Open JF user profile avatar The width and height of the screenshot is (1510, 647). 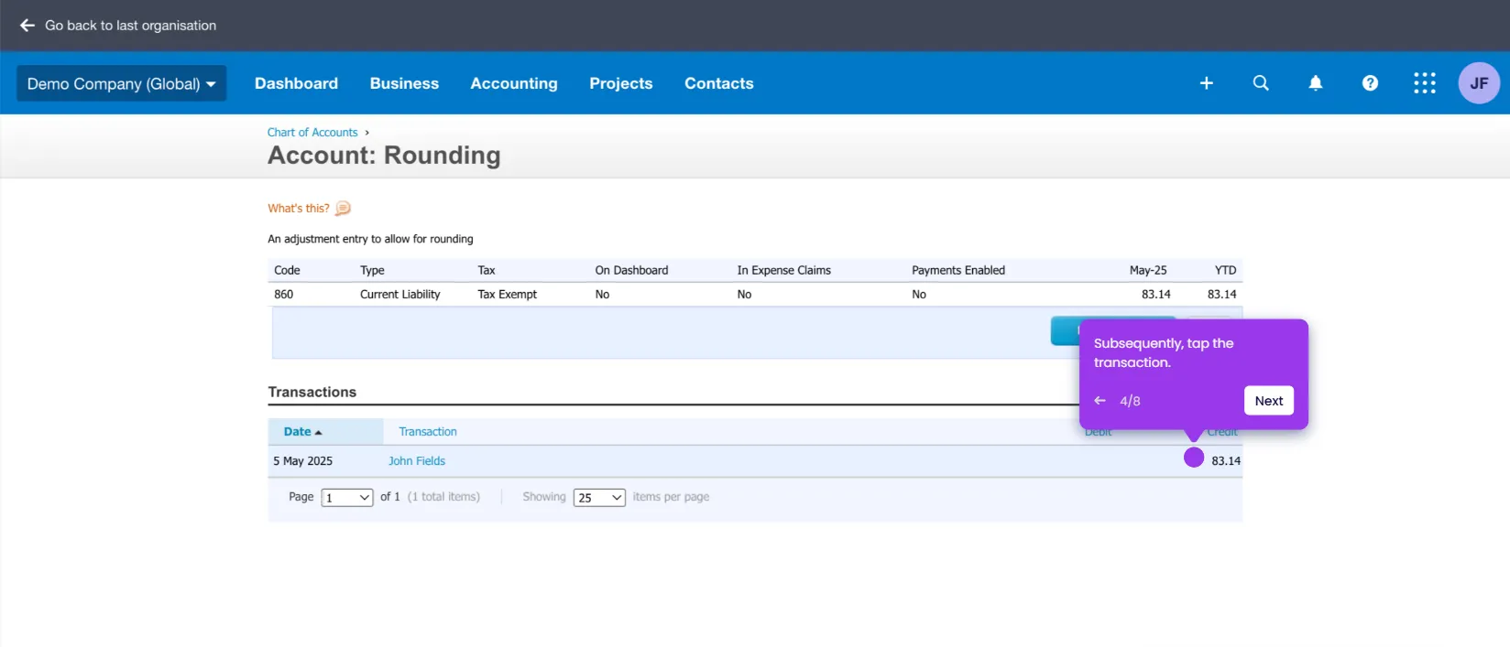[1479, 83]
